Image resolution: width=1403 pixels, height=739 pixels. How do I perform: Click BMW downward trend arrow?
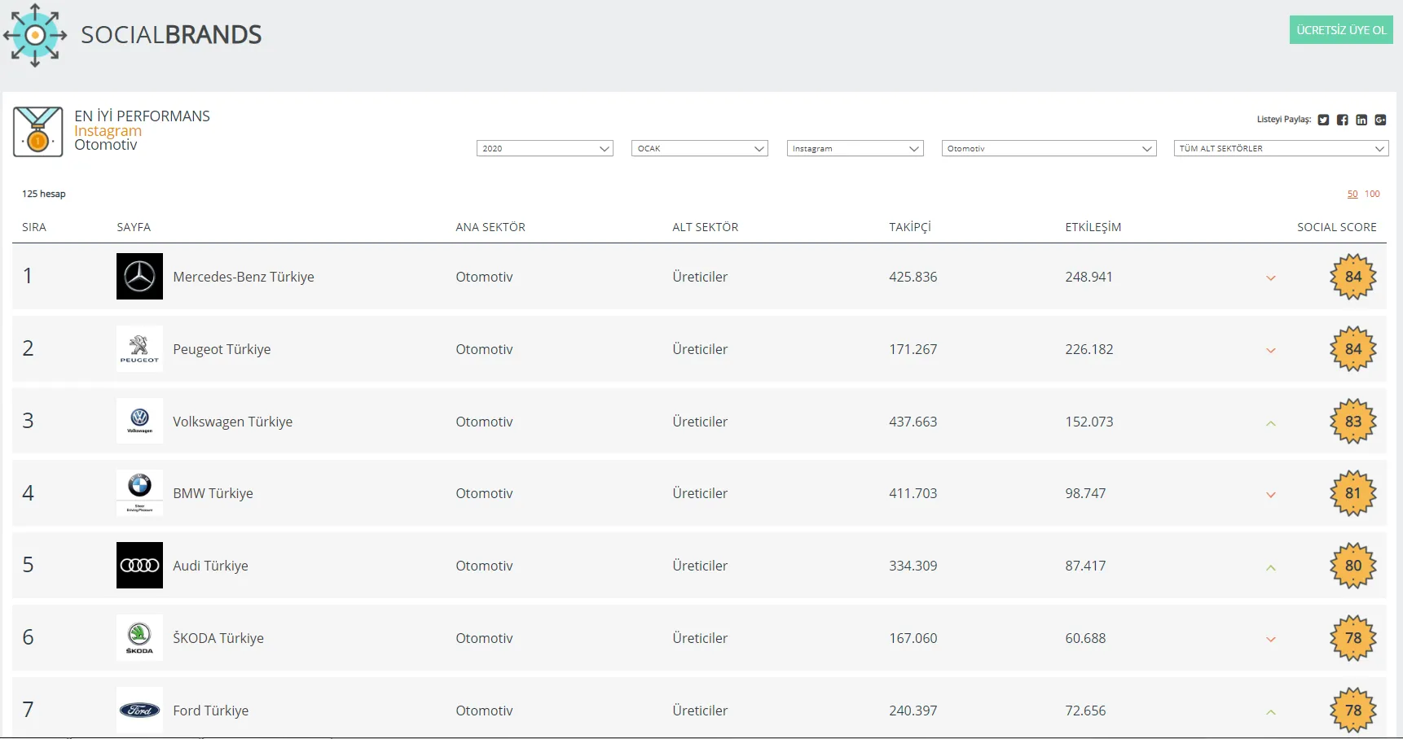(1271, 495)
